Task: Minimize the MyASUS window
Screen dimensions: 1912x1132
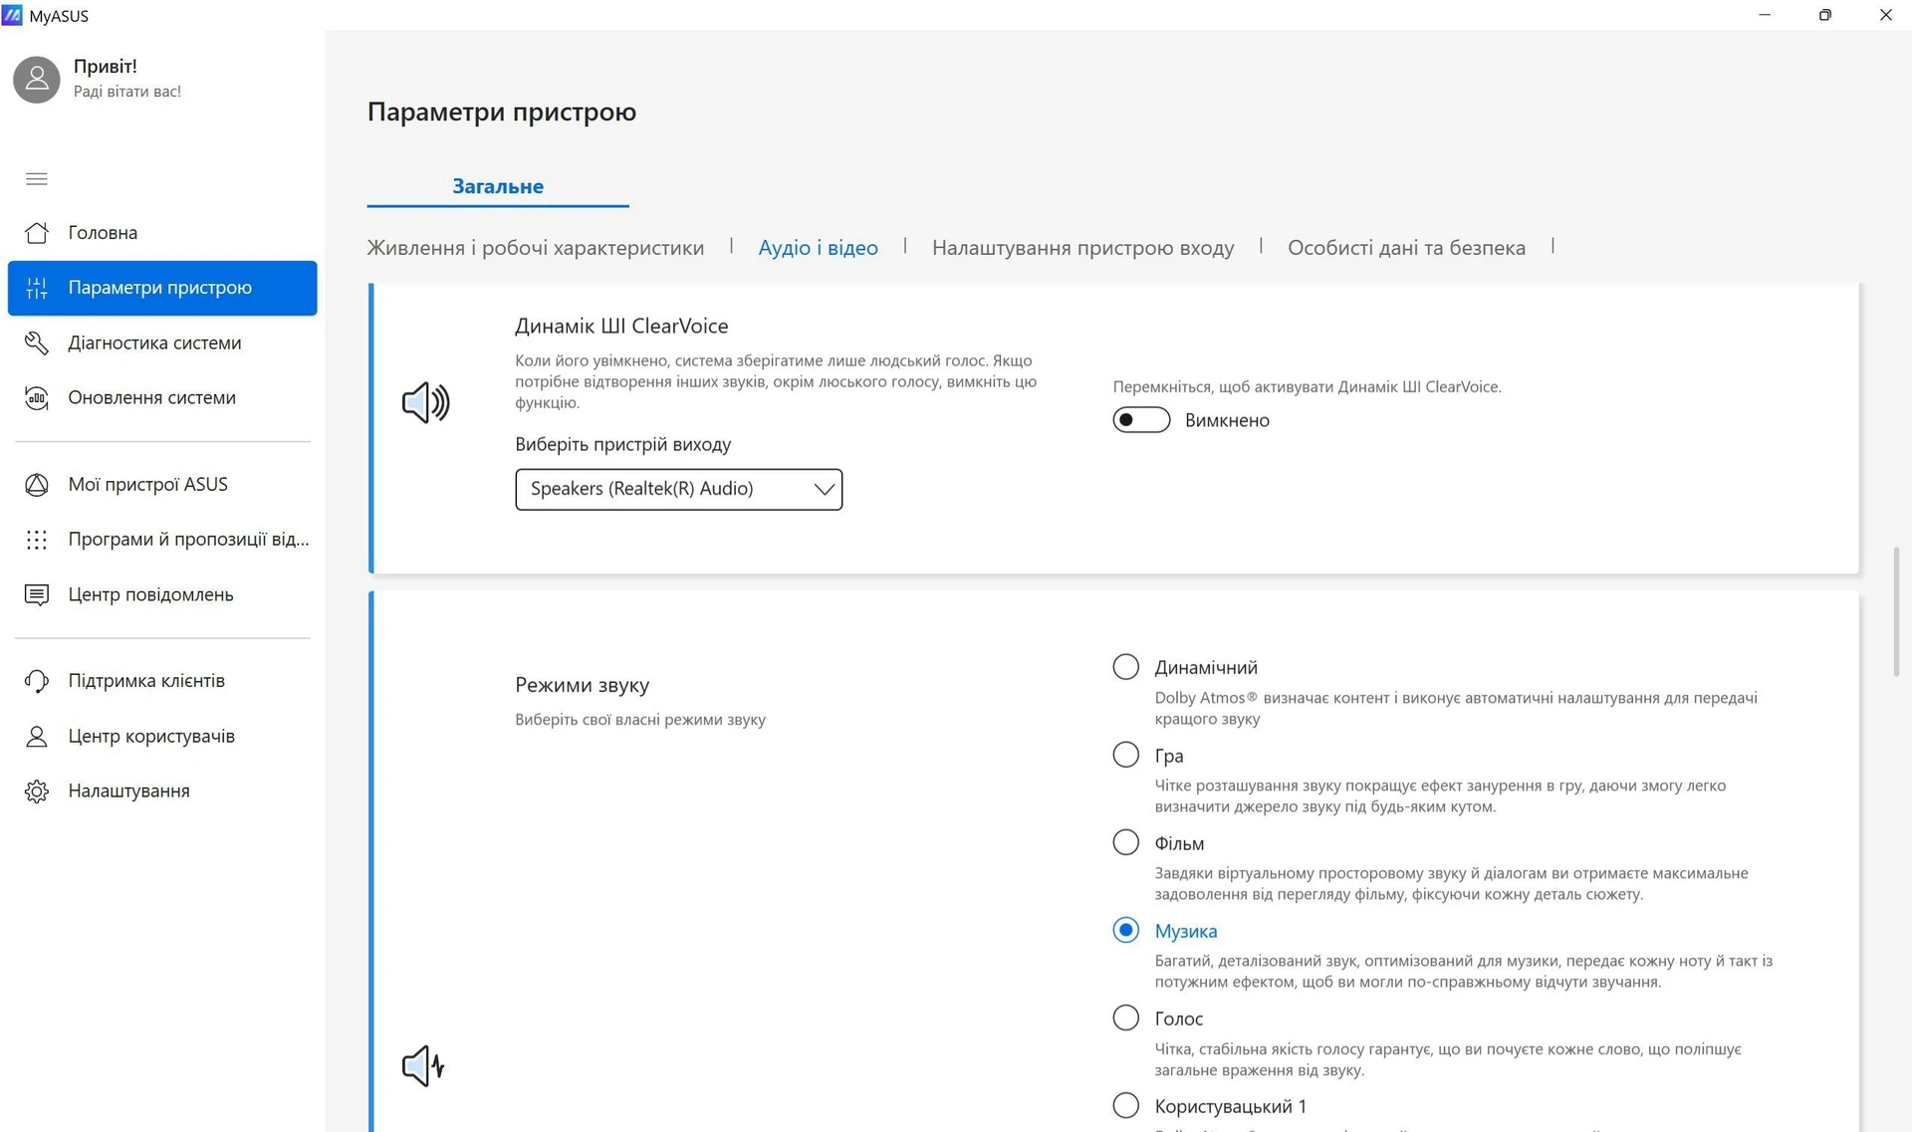Action: (1765, 15)
